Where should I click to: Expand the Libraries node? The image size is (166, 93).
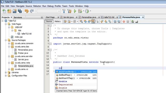(x=6, y=72)
